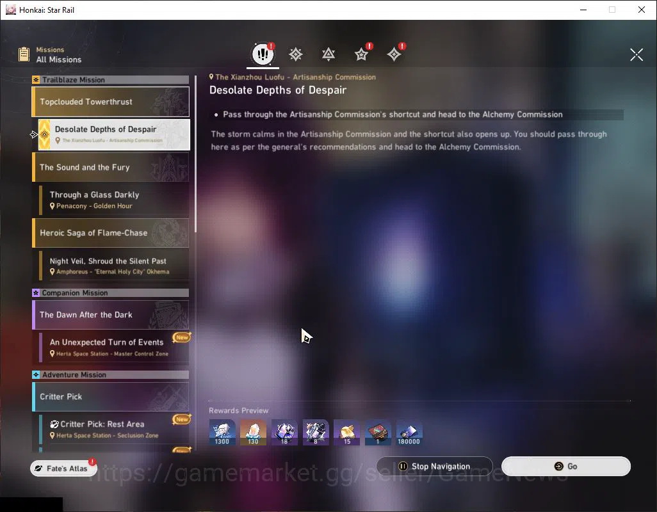Open An Unexpected Turn of Events mission
This screenshot has width=657, height=512.
pyautogui.click(x=114, y=348)
